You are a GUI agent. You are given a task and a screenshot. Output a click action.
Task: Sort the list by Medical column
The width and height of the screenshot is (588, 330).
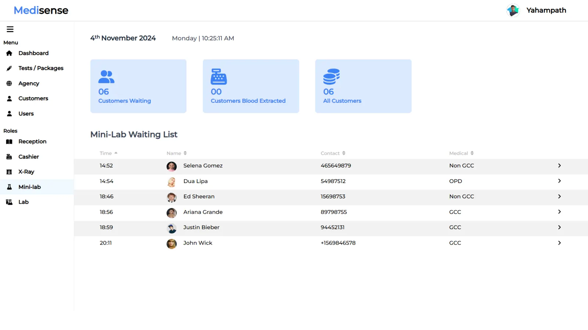[461, 153]
